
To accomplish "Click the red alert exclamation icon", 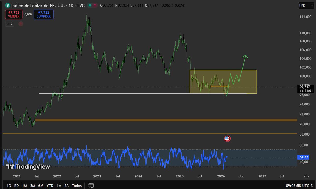I will click(x=21, y=24).
